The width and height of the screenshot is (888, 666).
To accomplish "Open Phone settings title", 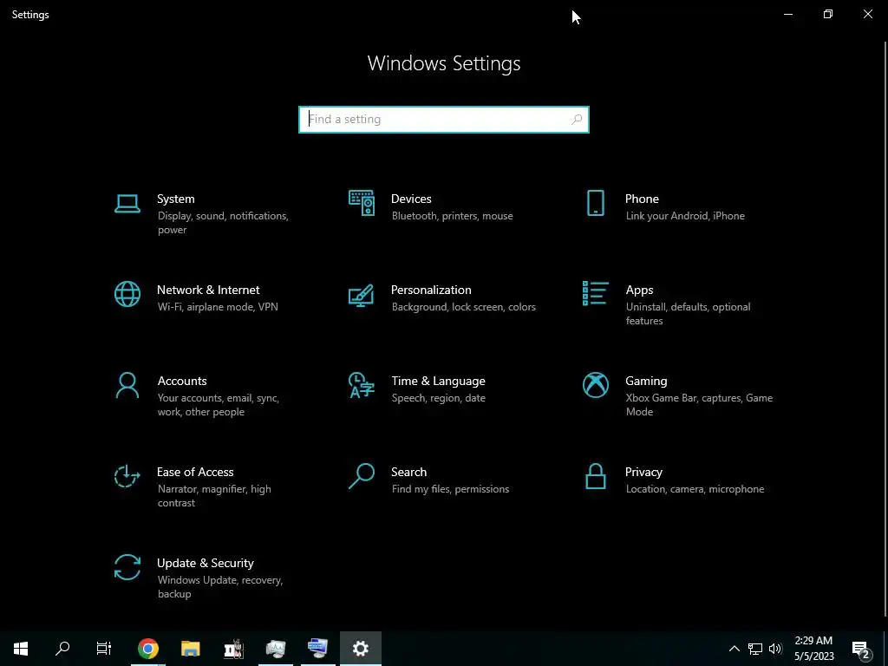I will tap(642, 199).
